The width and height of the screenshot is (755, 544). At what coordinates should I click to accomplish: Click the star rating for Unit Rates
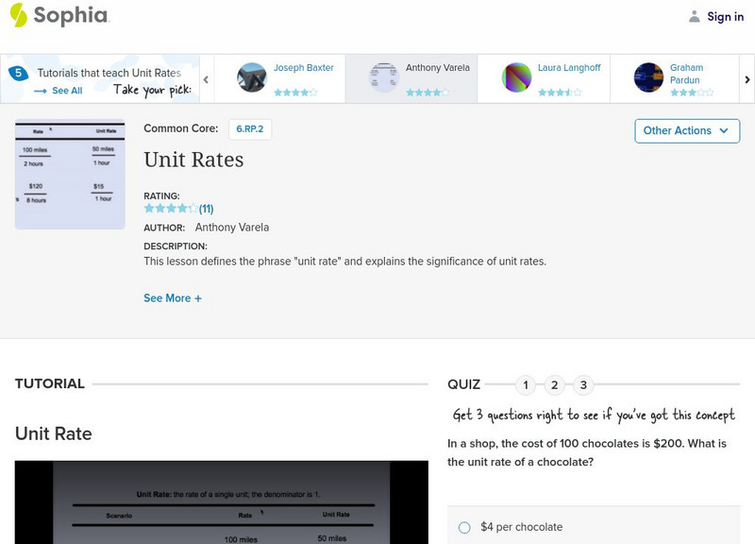(x=171, y=209)
